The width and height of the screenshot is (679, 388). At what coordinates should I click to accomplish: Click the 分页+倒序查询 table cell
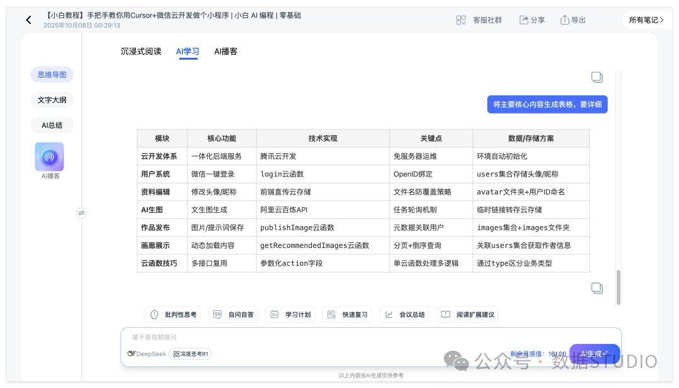(x=431, y=245)
